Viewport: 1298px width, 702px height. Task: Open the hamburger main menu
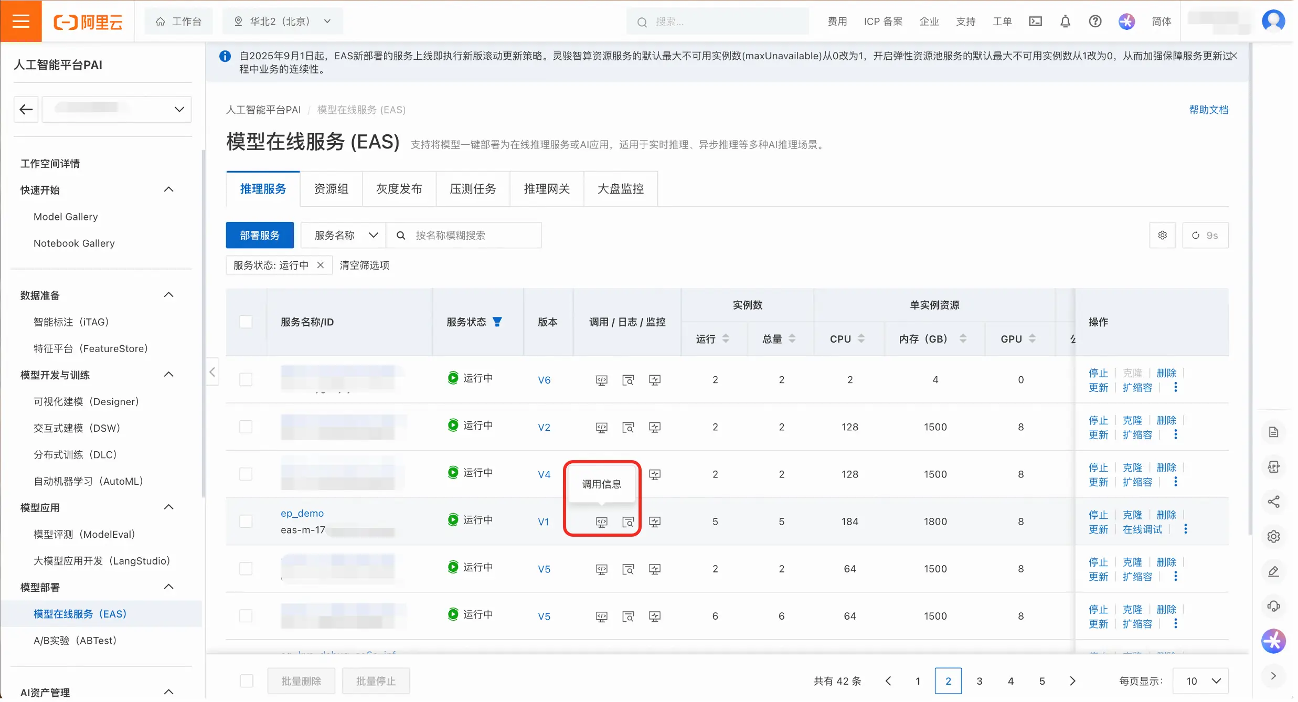pos(21,21)
